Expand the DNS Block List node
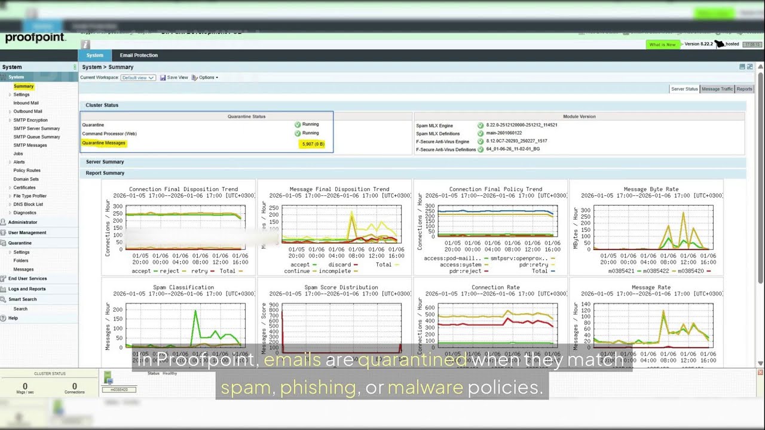Viewport: 765px width, 430px height. pyautogui.click(x=10, y=204)
